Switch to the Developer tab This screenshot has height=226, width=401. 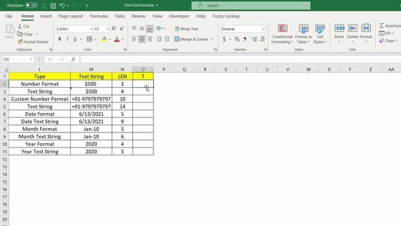pos(179,16)
